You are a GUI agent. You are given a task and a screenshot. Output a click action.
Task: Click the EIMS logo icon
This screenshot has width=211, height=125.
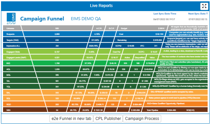click(x=11, y=18)
